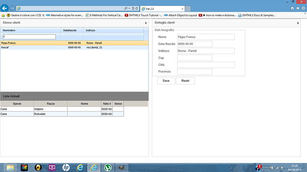Click the Nominativo filter text box

pyautogui.click(x=29, y=37)
